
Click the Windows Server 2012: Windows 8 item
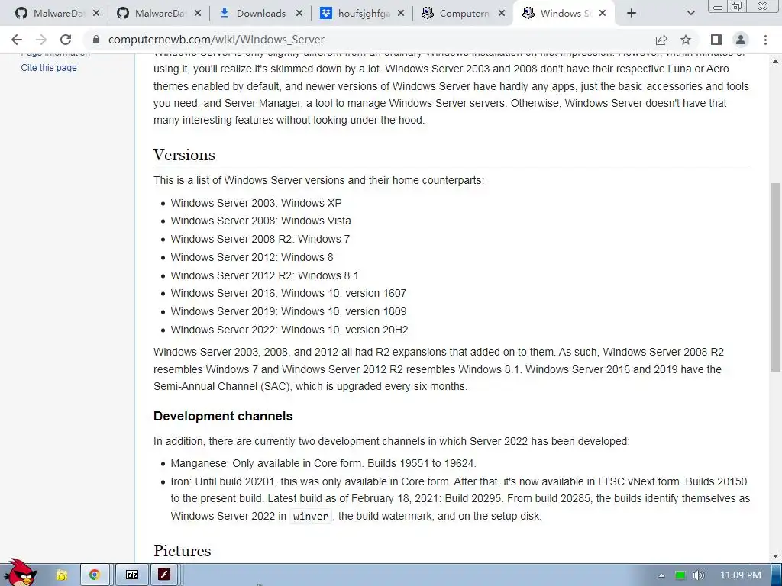[x=252, y=258]
